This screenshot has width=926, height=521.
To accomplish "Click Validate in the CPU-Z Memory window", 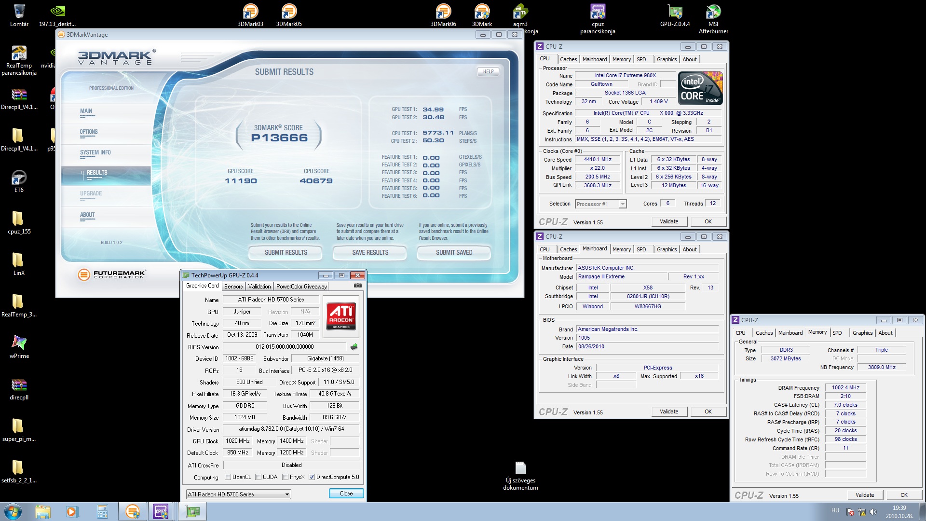I will pyautogui.click(x=864, y=495).
